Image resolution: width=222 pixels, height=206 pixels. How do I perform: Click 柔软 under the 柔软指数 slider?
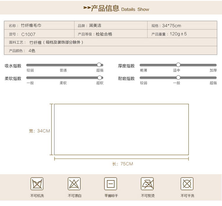(x=63, y=83)
